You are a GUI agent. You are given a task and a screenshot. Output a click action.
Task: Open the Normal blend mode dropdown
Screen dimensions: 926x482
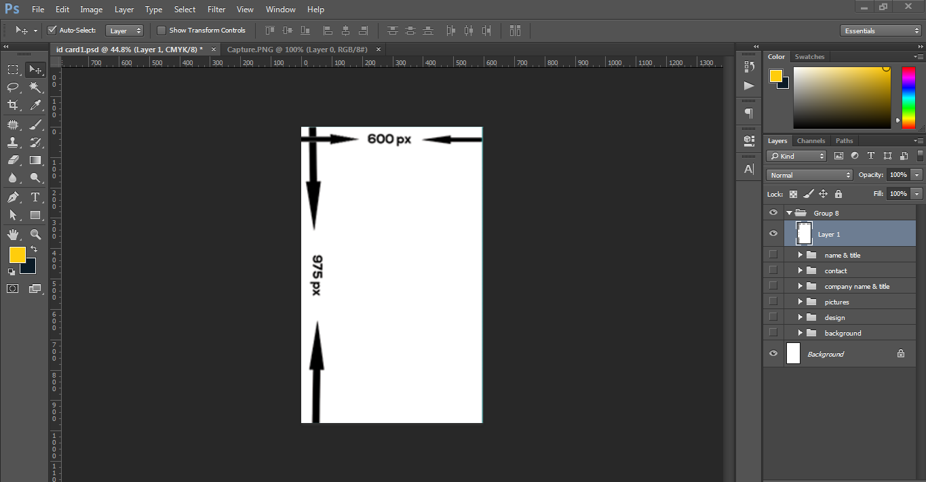[x=809, y=175]
